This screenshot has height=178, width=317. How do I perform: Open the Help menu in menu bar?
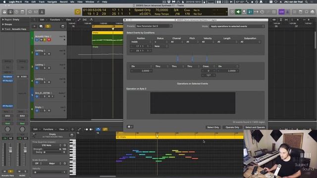coord(105,2)
